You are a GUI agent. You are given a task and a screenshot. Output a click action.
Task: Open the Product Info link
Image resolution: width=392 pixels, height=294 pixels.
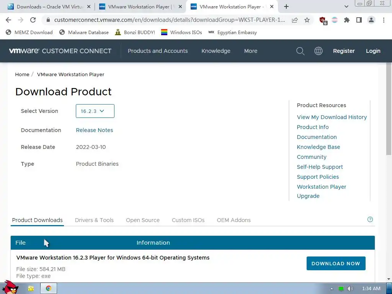313,127
